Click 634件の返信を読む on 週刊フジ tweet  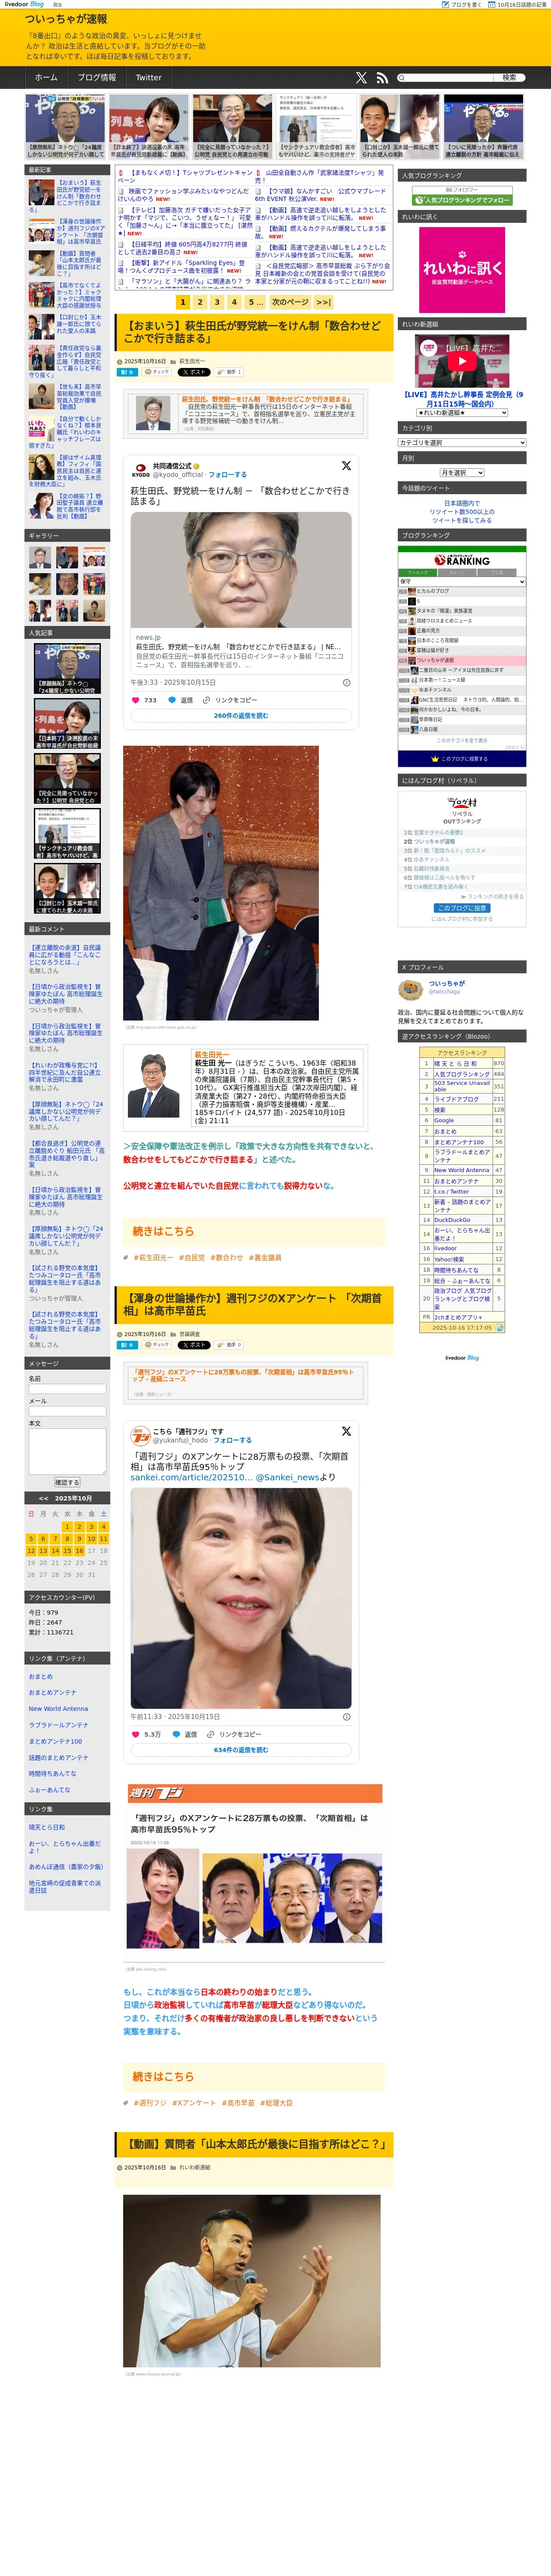click(241, 1750)
